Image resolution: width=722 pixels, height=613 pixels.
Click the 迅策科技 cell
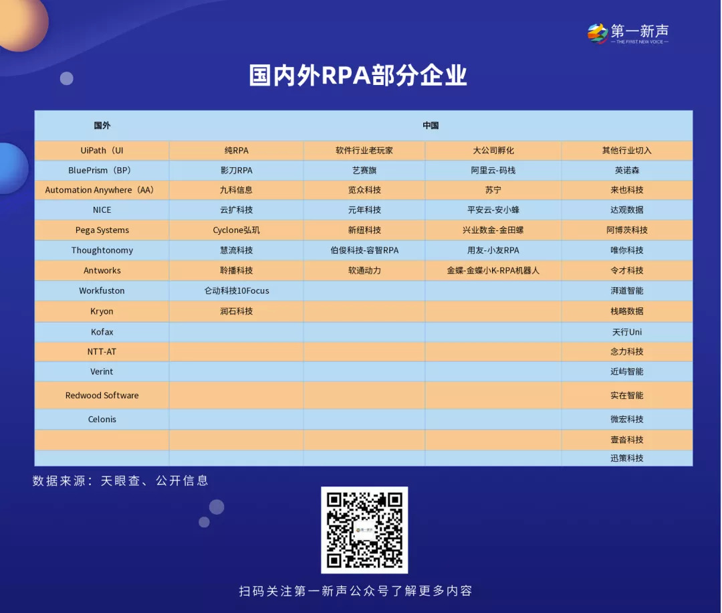point(626,458)
